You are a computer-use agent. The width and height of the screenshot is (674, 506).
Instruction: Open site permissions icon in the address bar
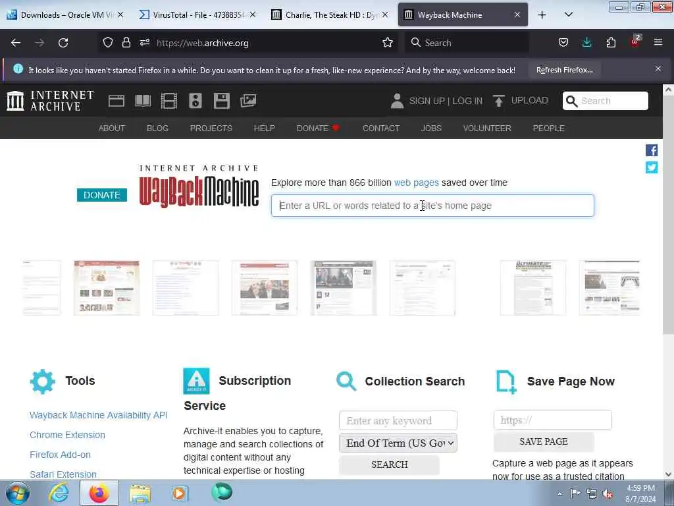click(144, 43)
